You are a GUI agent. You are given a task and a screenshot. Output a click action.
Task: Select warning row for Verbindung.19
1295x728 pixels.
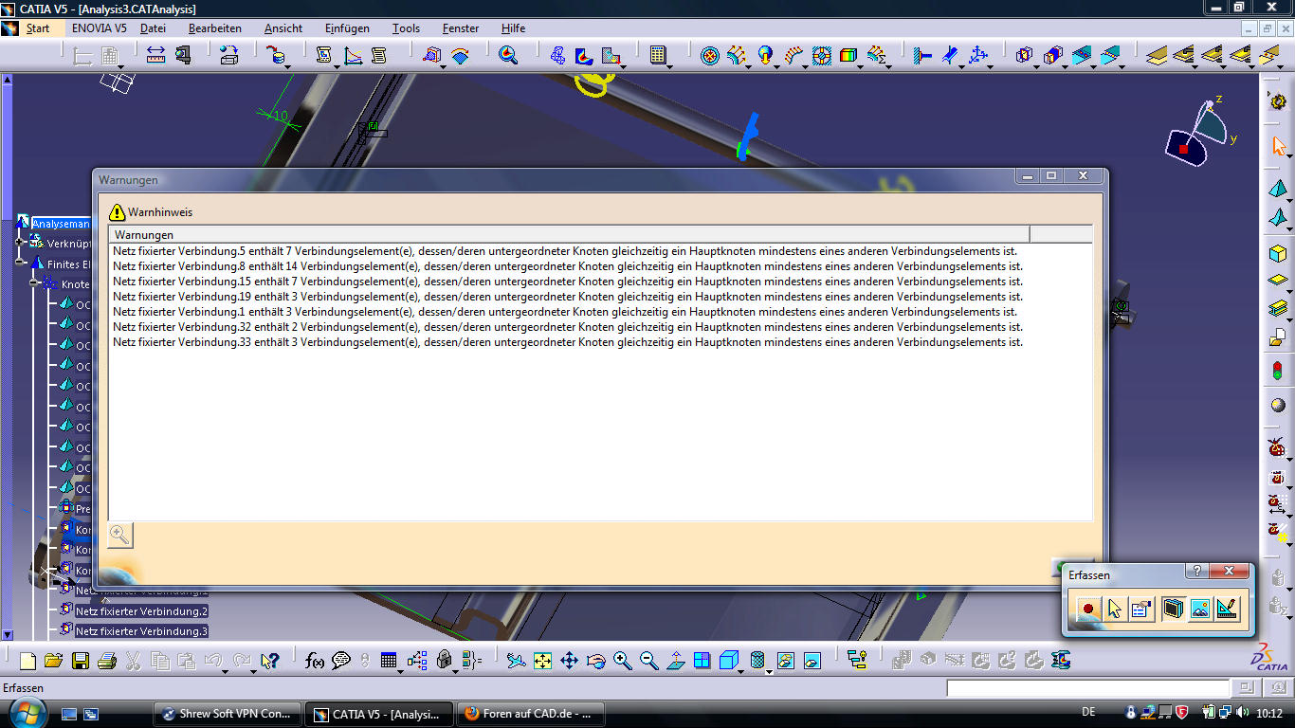coord(568,297)
